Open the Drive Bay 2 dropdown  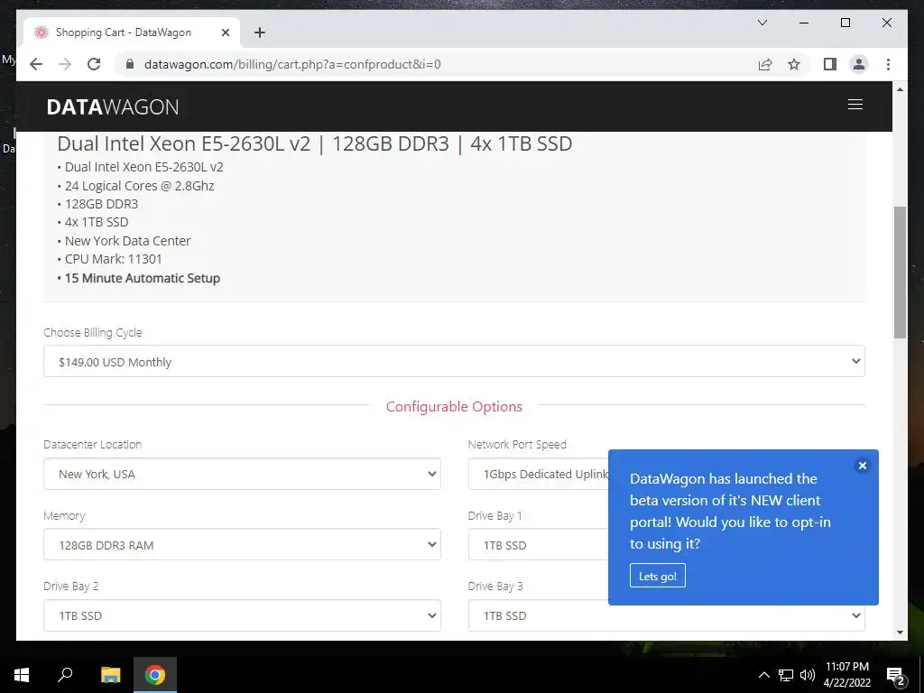pos(242,615)
